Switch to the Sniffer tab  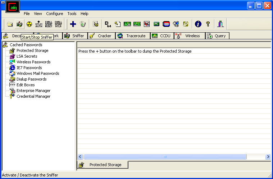(75, 36)
